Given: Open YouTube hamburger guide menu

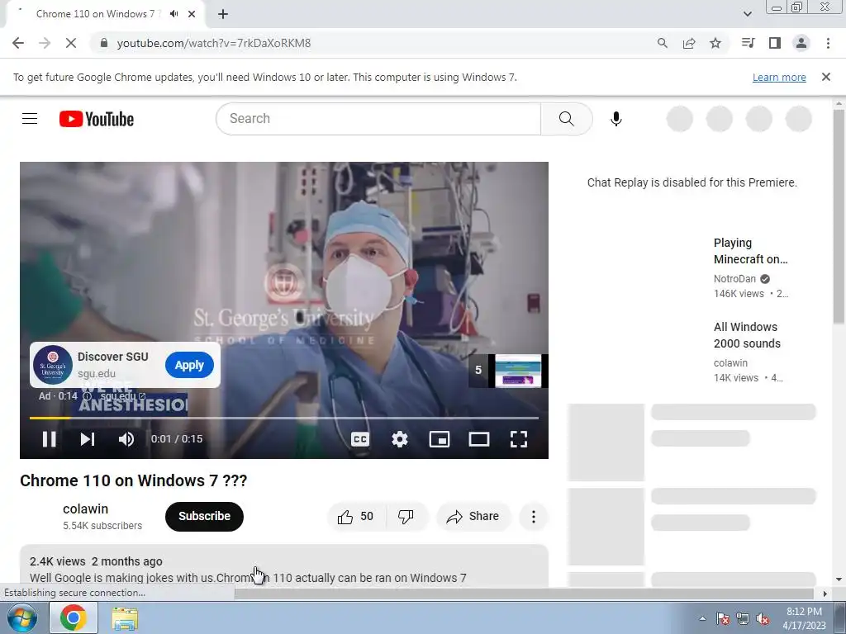Looking at the screenshot, I should [x=30, y=119].
